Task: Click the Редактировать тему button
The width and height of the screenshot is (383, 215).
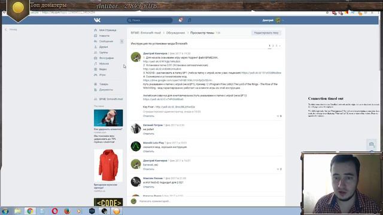Action: tap(266, 33)
